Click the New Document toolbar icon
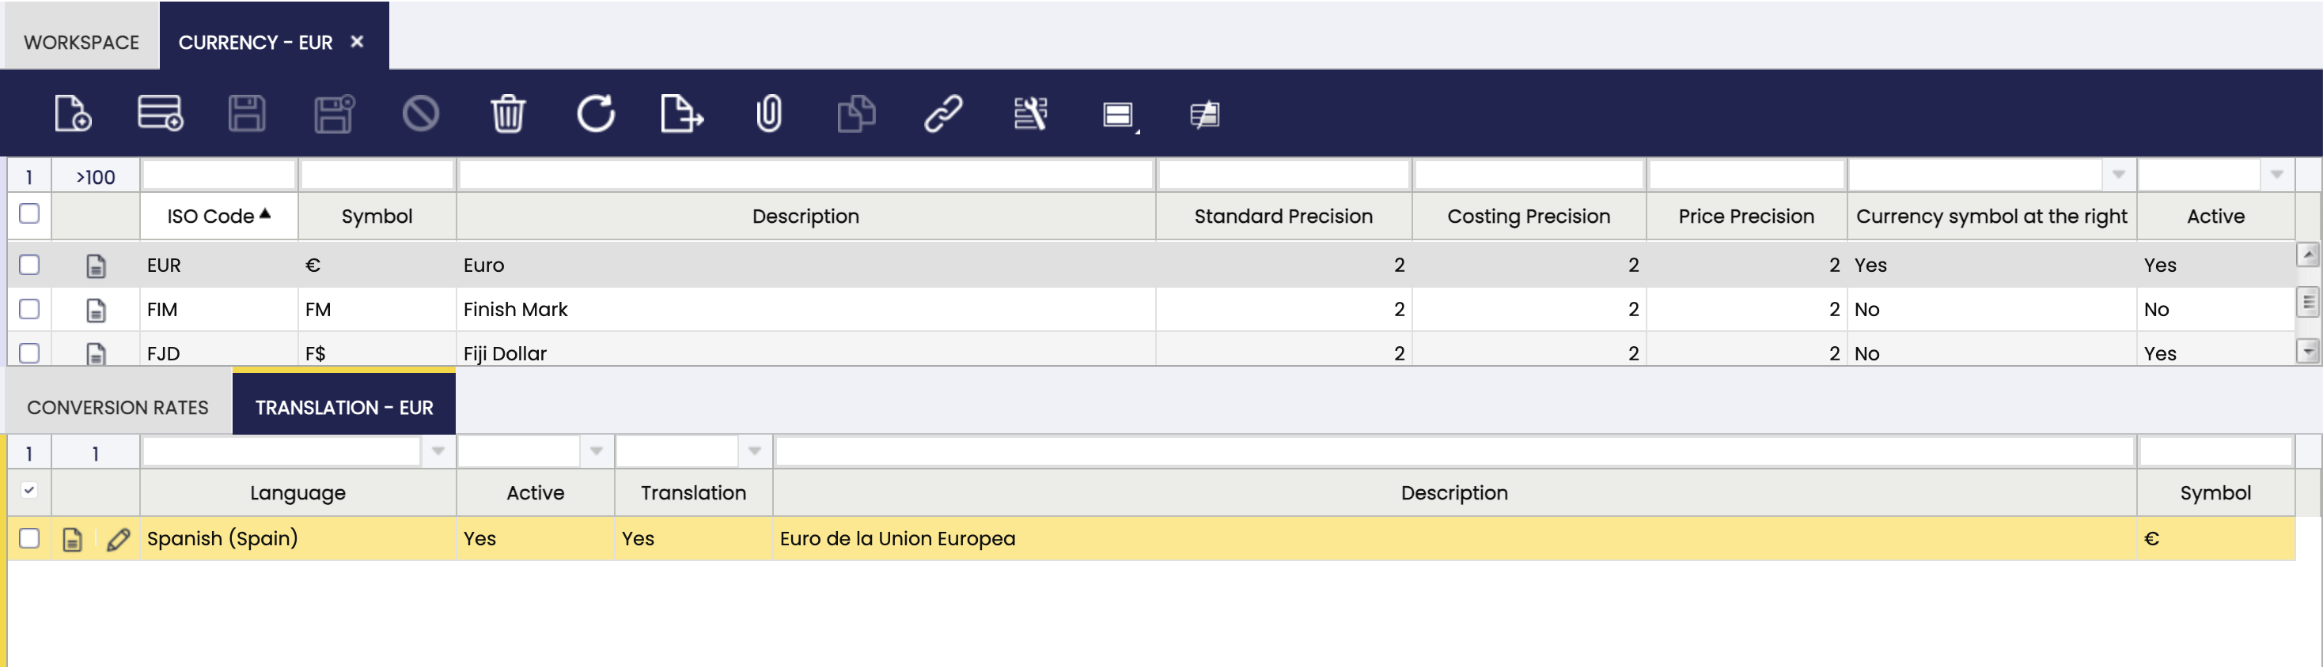Screen dimensions: 2323x667 72,115
